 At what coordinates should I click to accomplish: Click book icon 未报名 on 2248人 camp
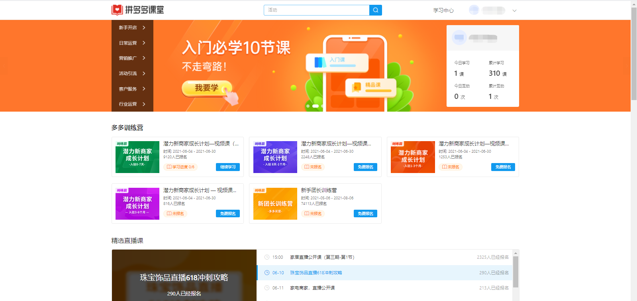(307, 167)
